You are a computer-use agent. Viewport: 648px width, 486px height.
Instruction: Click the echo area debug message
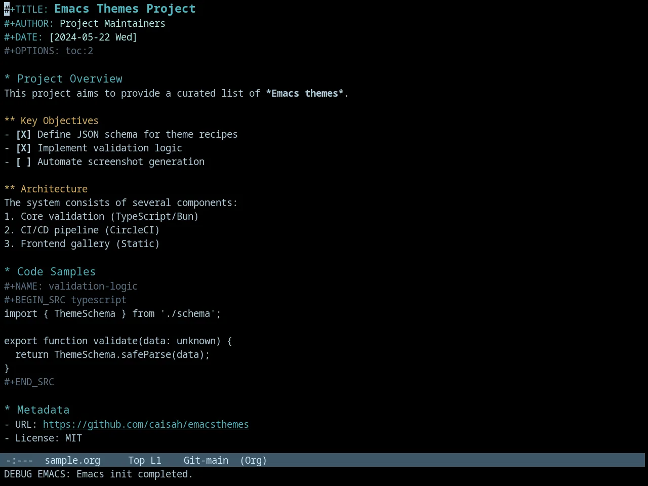pos(98,474)
